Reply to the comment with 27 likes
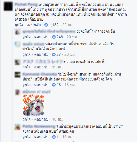Image resolution: width=137 pixels, height=142 pixels. coord(41,54)
